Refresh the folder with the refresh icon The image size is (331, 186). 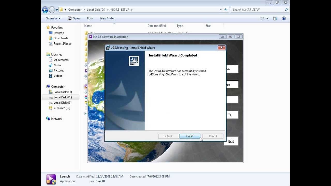point(226,10)
